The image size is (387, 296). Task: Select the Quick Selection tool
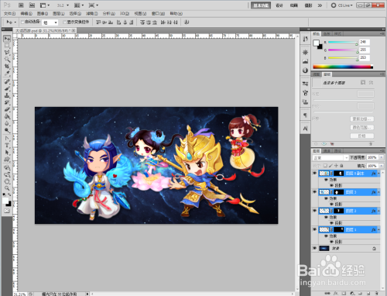pos(7,60)
